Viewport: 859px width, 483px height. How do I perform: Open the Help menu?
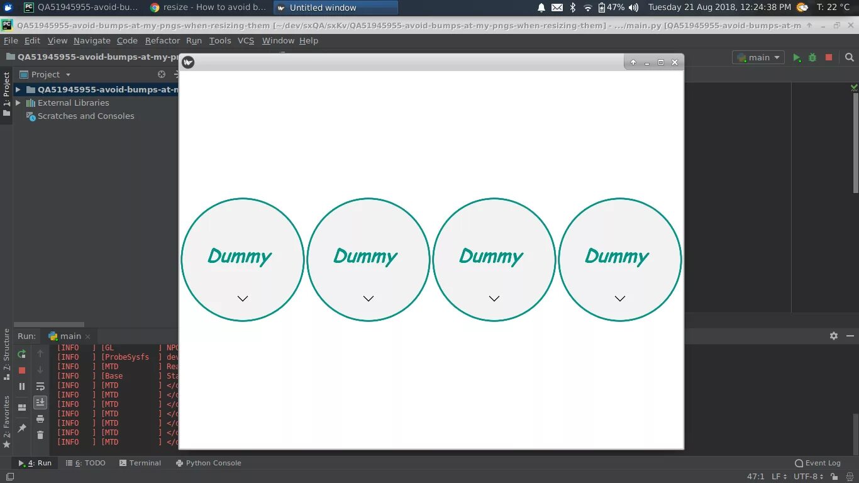(x=309, y=40)
